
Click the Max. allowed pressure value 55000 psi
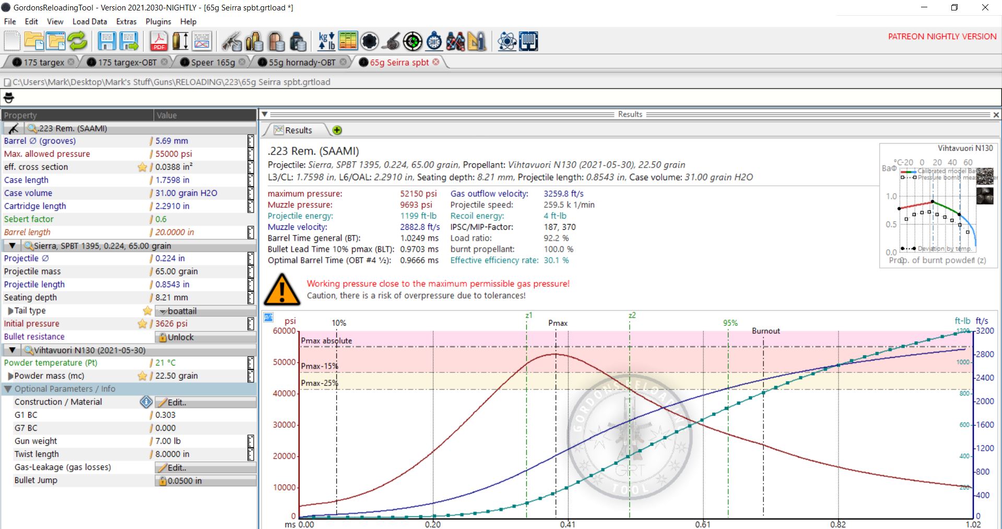point(174,154)
